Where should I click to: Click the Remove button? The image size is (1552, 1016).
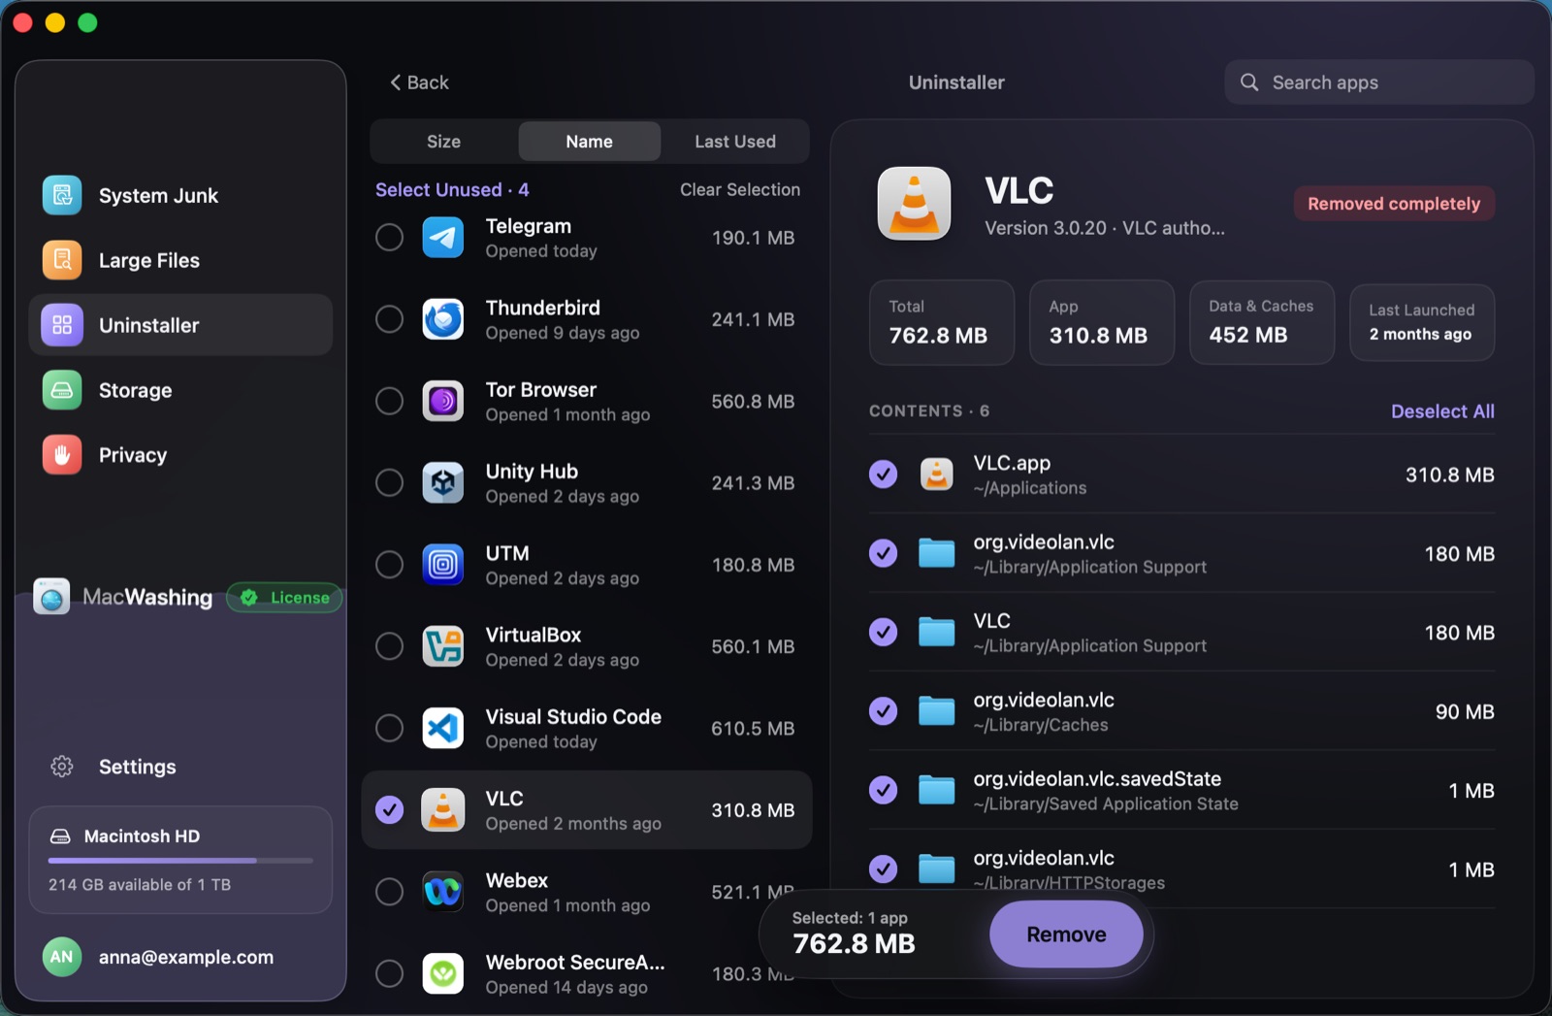coord(1066,934)
